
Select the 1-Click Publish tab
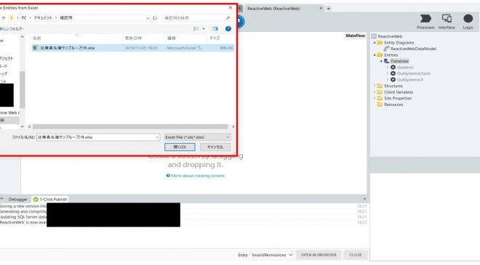50,199
